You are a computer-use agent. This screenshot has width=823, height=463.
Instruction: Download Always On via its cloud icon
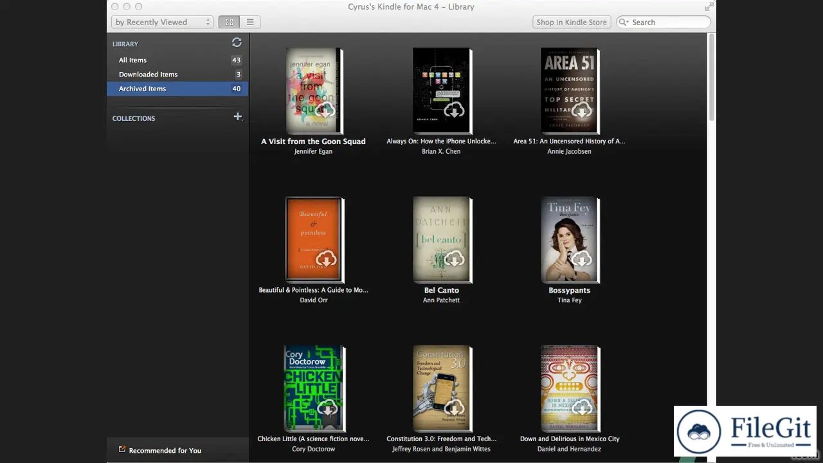pyautogui.click(x=454, y=111)
